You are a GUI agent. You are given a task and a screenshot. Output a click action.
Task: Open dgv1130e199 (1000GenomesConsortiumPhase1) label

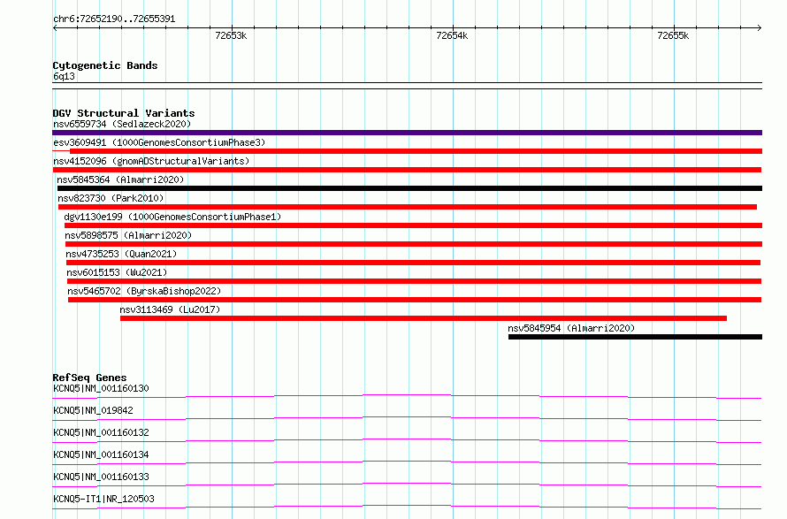click(172, 217)
